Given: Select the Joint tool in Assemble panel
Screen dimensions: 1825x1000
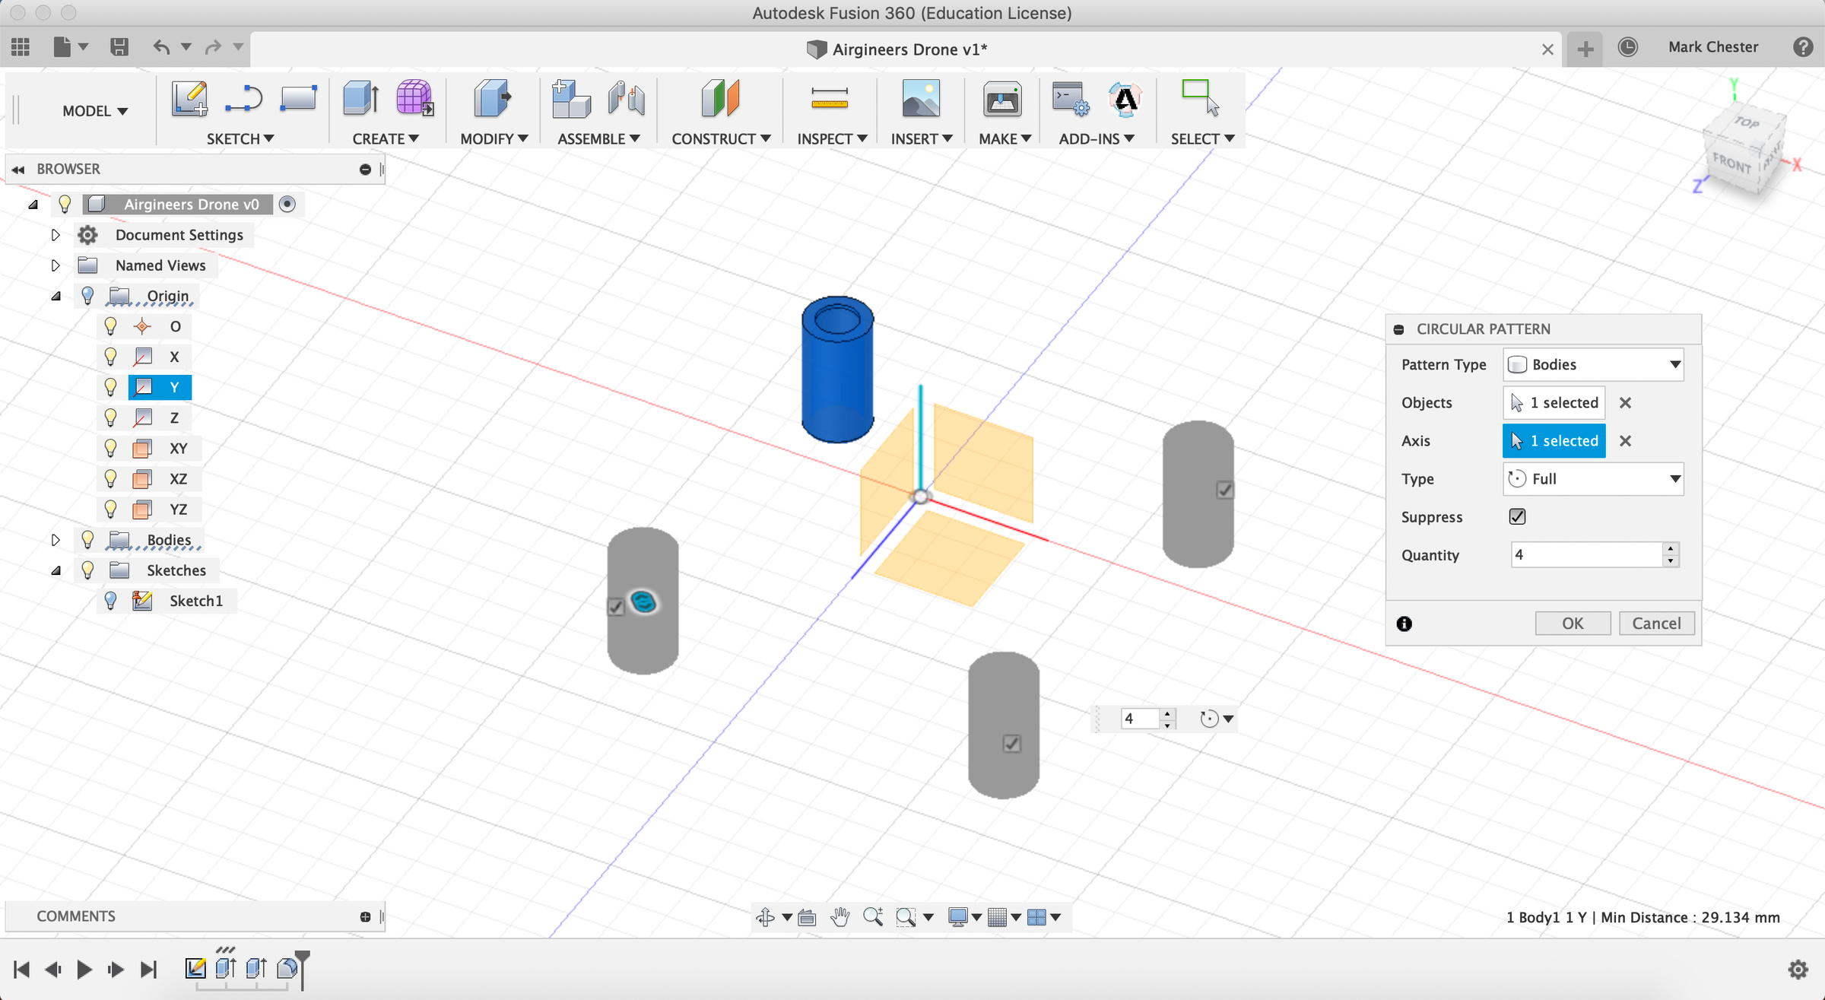Looking at the screenshot, I should [x=626, y=99].
